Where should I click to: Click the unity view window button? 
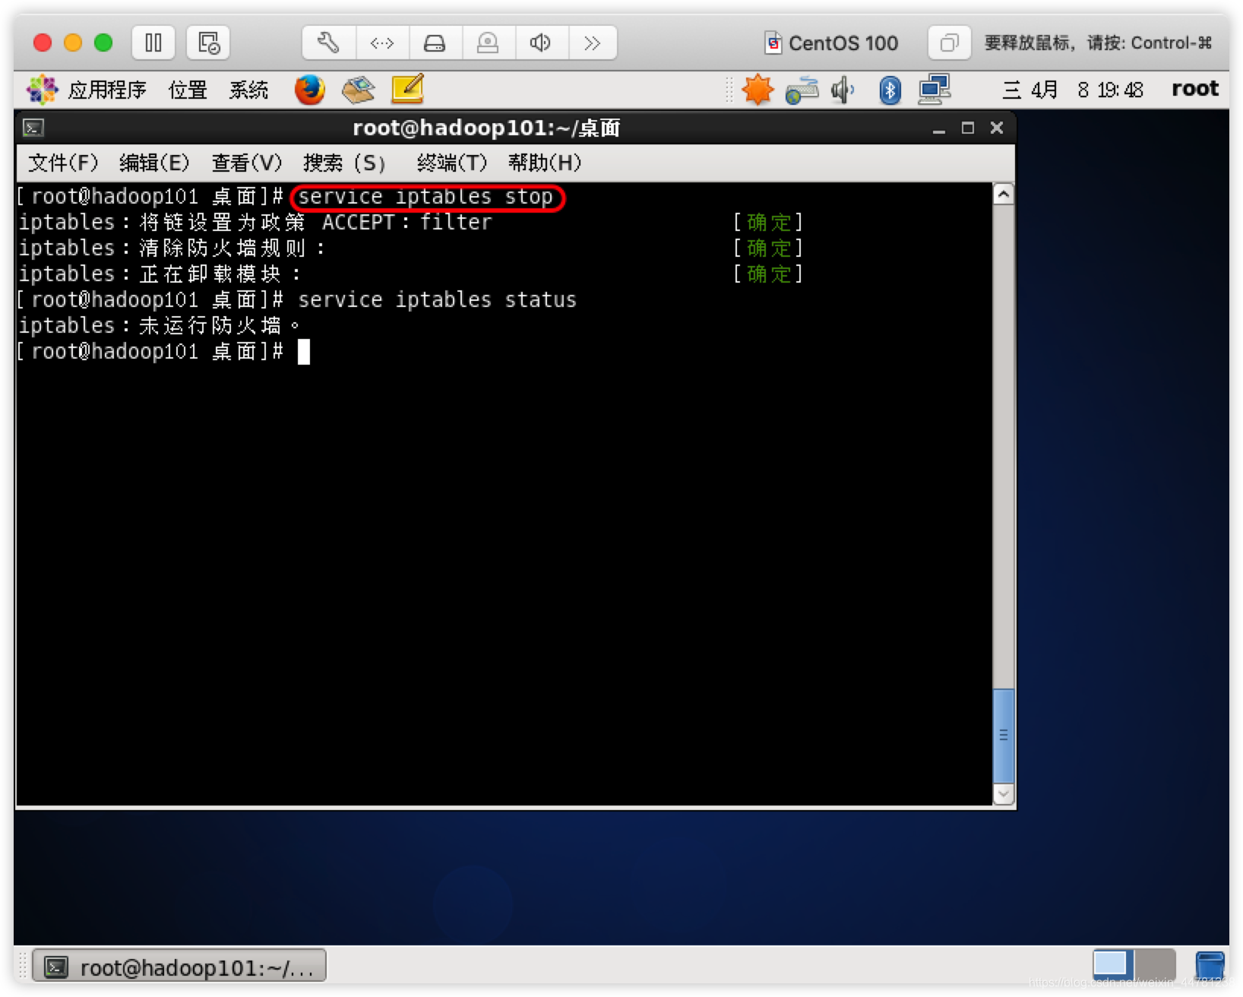coord(949,43)
